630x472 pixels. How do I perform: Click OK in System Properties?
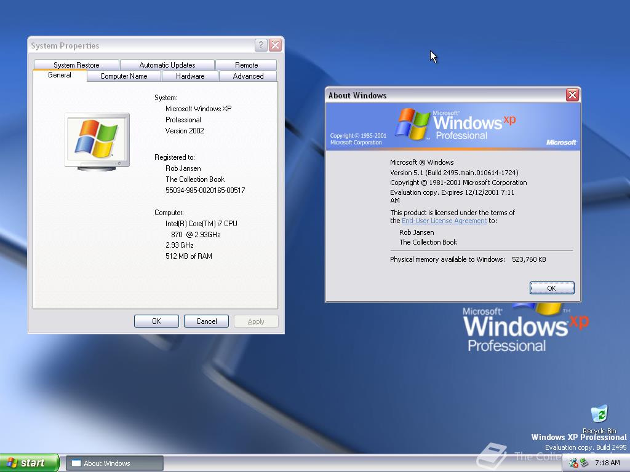click(156, 321)
